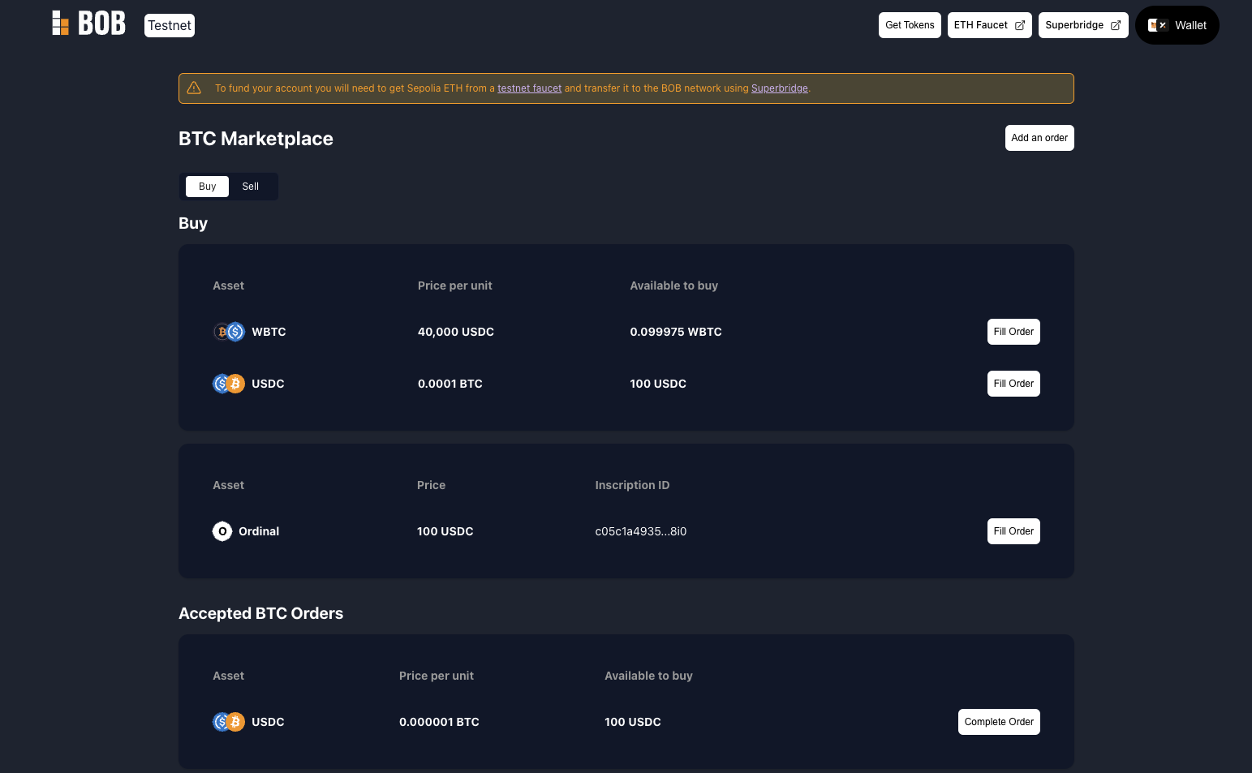Click the 40,000 USDC price

(x=456, y=332)
